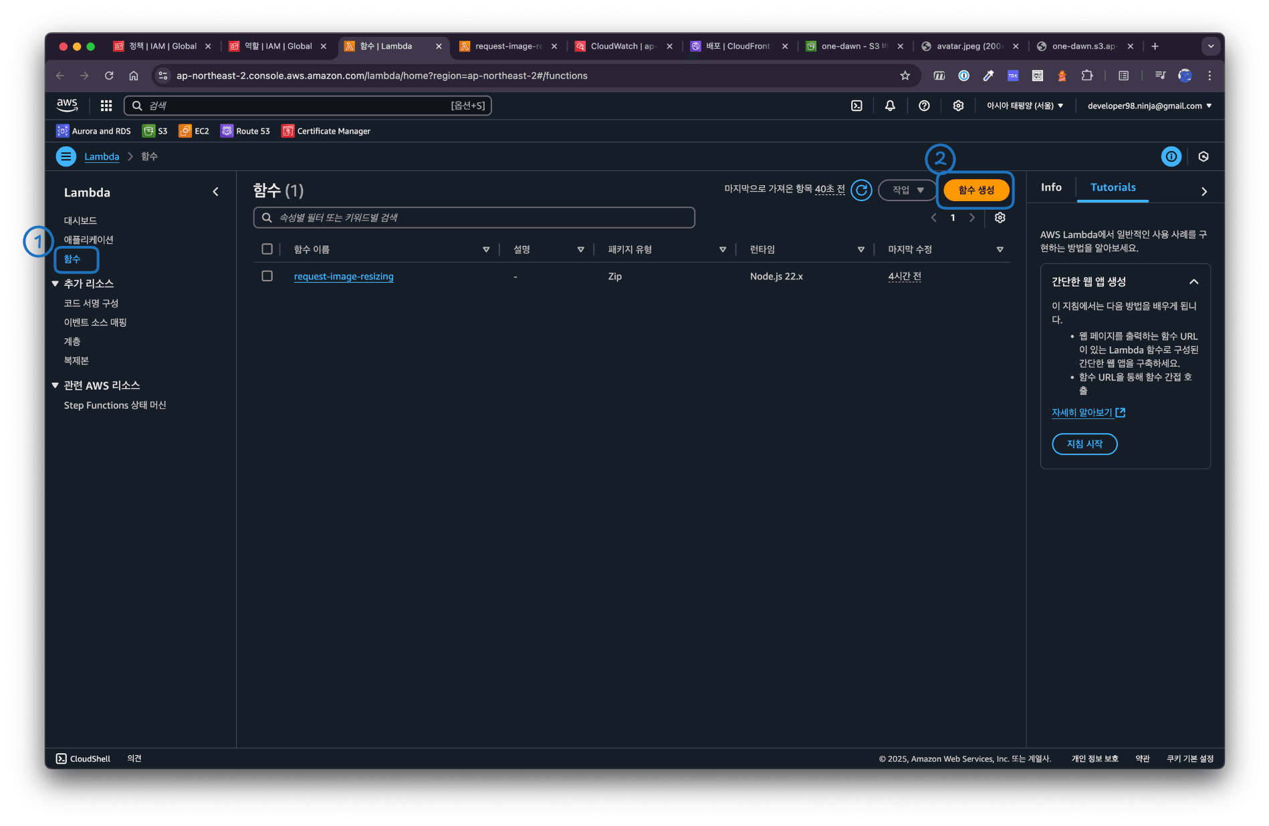This screenshot has width=1269, height=826.
Task: Sort by 마지막 수정 column arrow
Action: pyautogui.click(x=1000, y=249)
